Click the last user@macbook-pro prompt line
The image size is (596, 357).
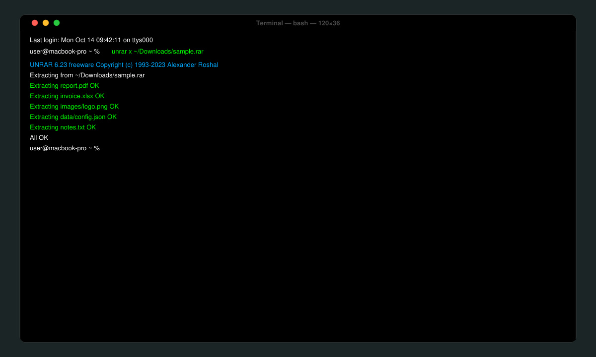(x=65, y=148)
